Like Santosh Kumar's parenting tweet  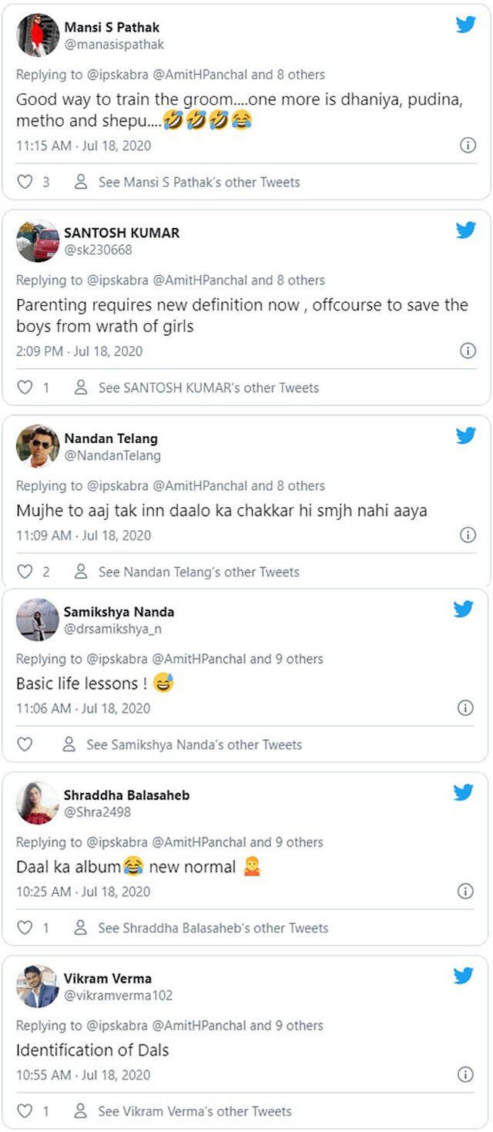[25, 388]
